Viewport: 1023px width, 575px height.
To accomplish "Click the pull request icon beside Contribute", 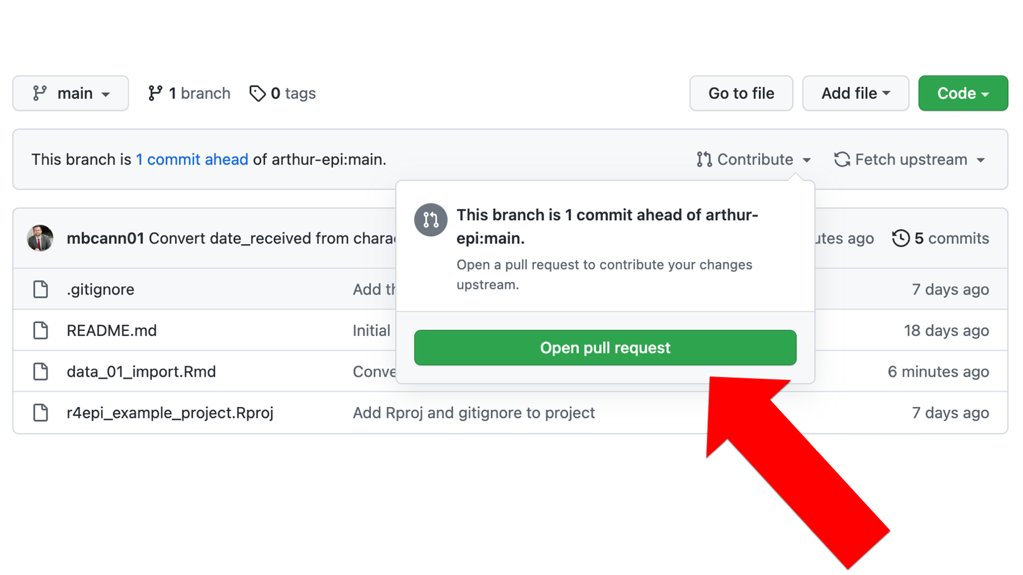I will click(704, 160).
